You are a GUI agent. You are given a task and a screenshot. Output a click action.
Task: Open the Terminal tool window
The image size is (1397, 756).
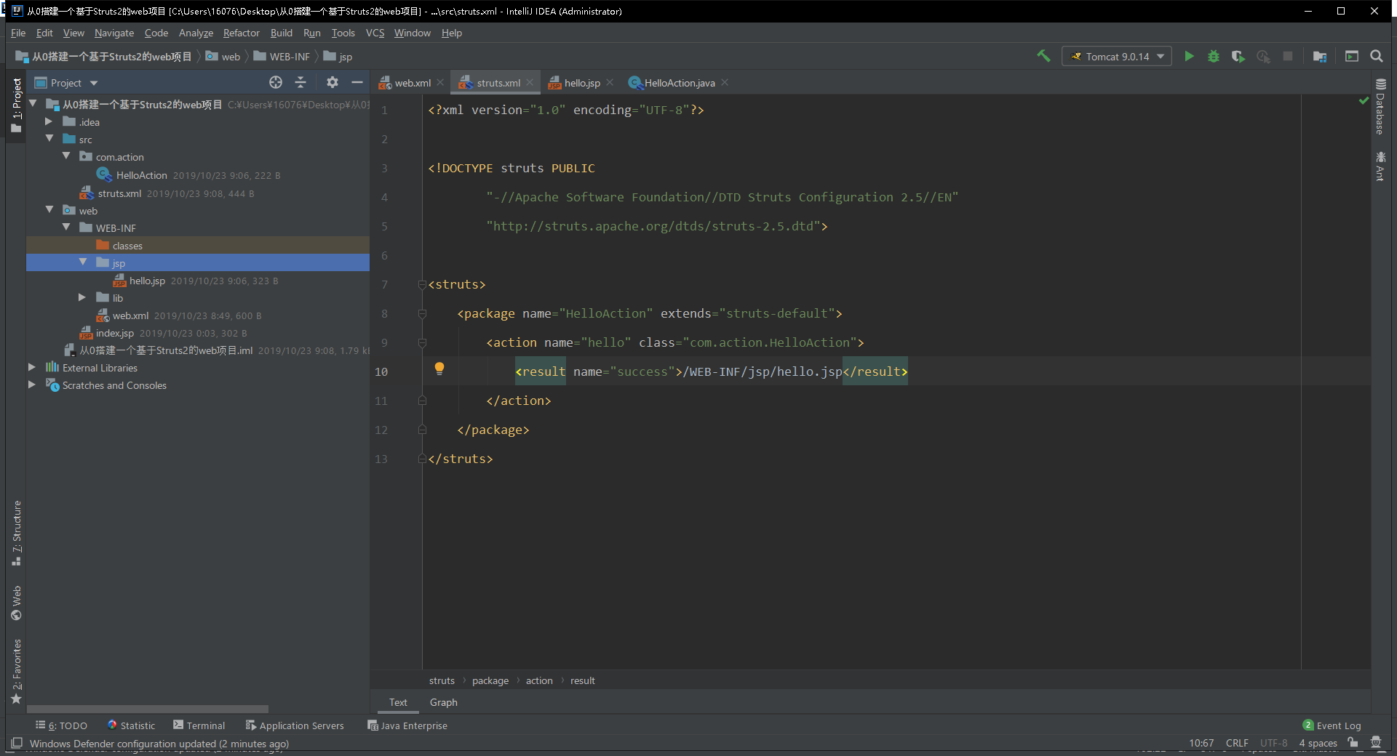click(x=199, y=725)
